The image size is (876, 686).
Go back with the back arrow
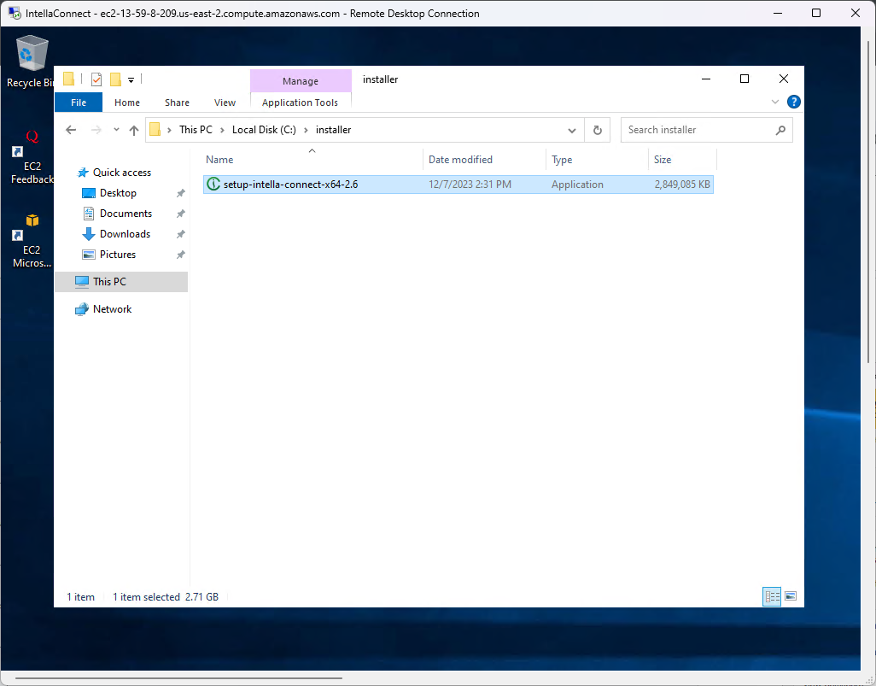pyautogui.click(x=71, y=130)
